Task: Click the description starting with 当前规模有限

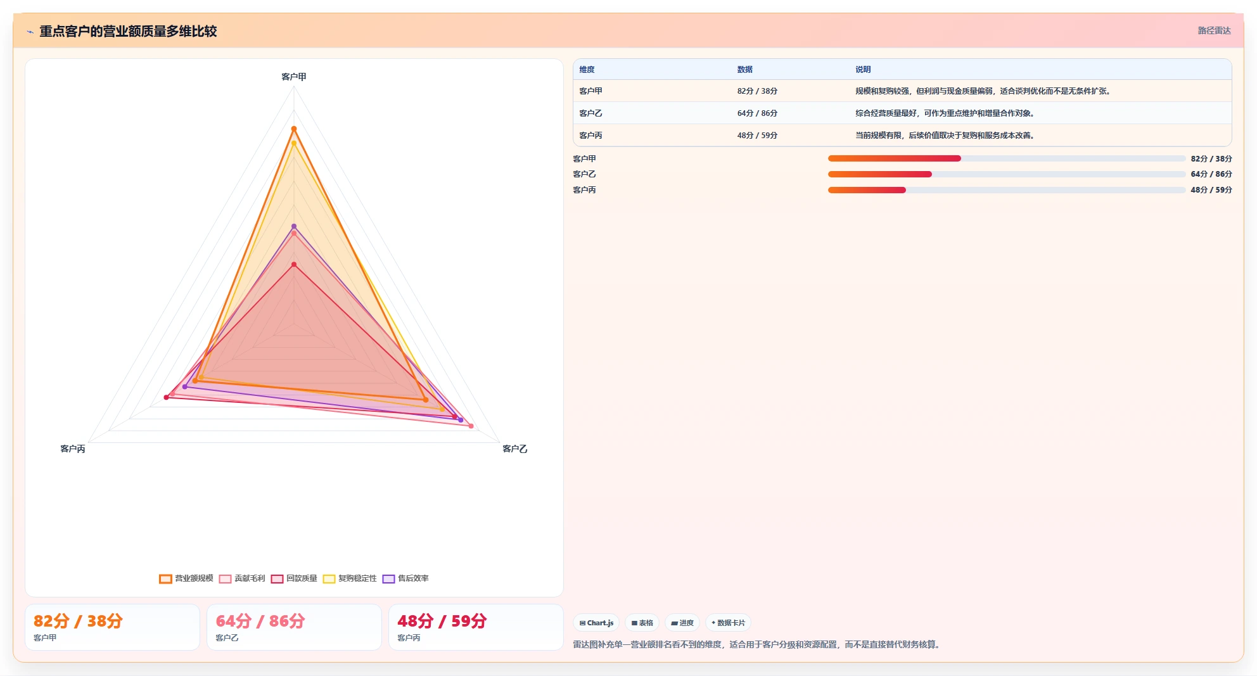Action: pyautogui.click(x=945, y=136)
